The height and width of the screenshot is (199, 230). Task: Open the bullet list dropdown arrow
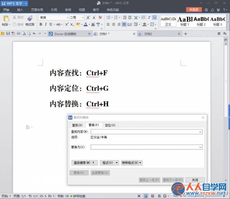point(112,18)
